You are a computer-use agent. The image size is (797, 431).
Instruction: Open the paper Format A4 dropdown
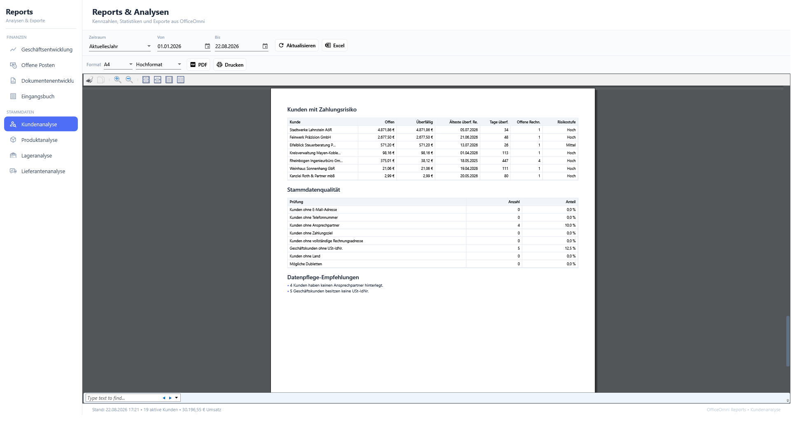(119, 65)
